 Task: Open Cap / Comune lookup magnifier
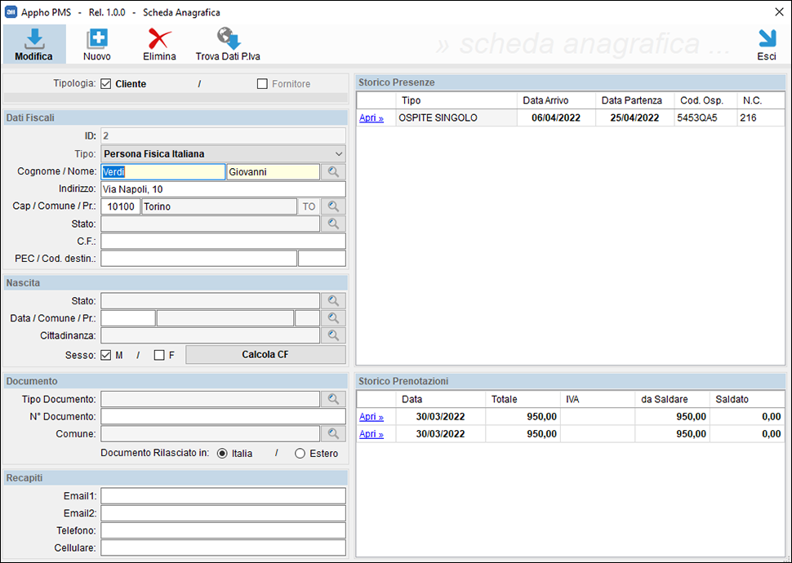pyautogui.click(x=333, y=206)
